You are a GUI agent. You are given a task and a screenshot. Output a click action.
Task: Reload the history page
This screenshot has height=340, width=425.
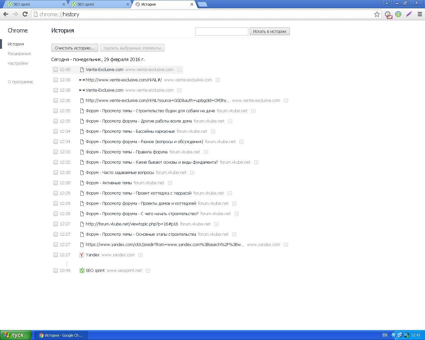click(25, 14)
